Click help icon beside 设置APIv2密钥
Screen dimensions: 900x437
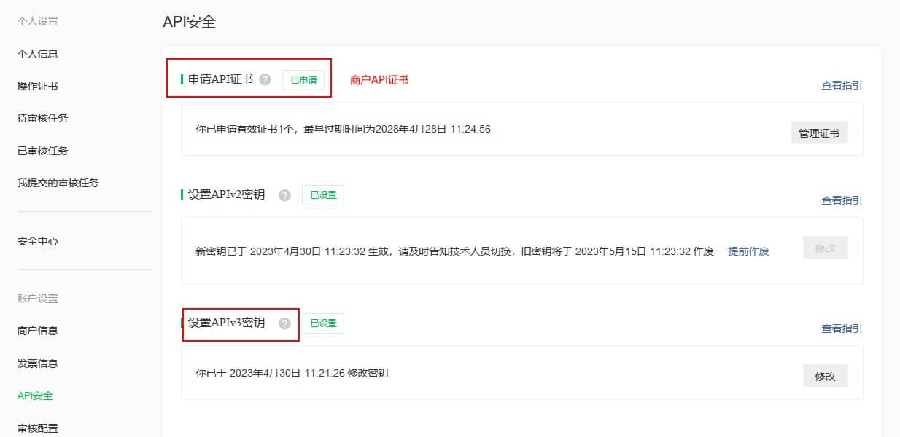click(x=284, y=195)
